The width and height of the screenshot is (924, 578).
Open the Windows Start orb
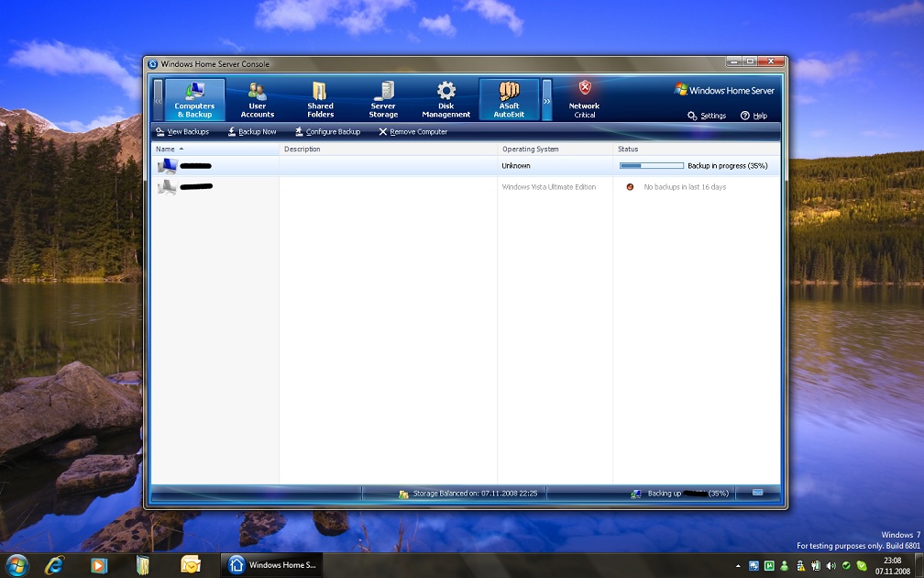tap(16, 565)
